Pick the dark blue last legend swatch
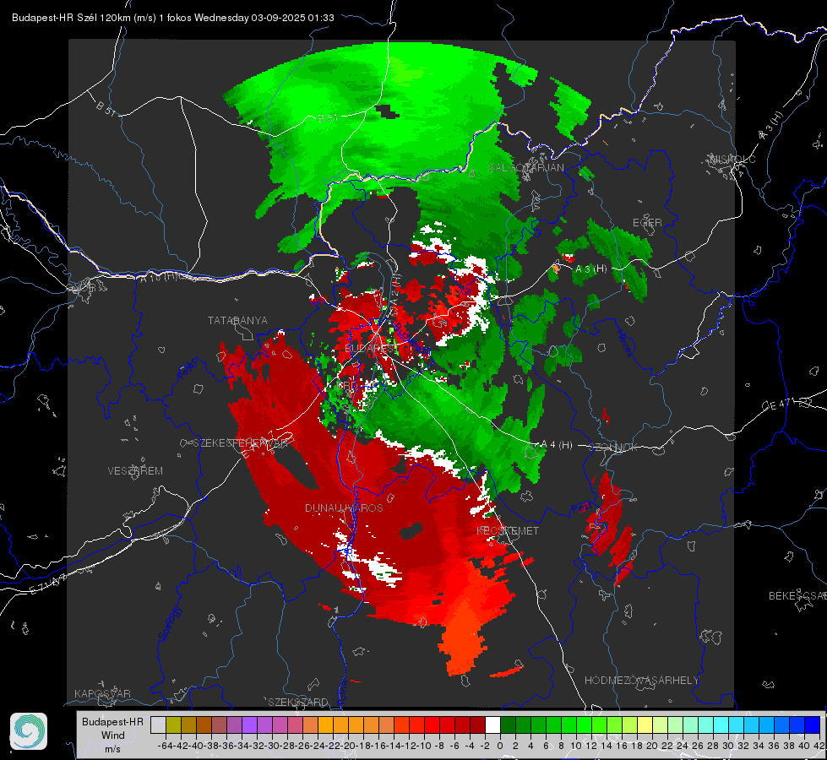Screen dimensions: 827x760 click(x=813, y=725)
